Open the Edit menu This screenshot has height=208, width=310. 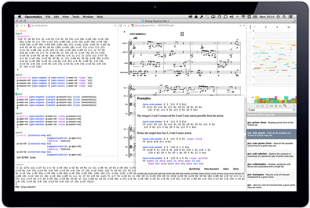coord(56,17)
